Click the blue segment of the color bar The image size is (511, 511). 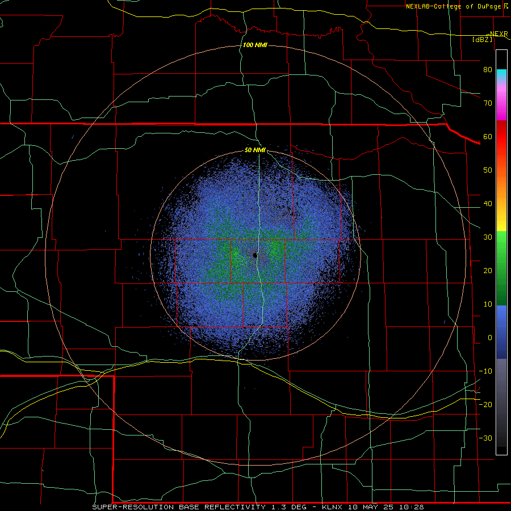tap(501, 332)
